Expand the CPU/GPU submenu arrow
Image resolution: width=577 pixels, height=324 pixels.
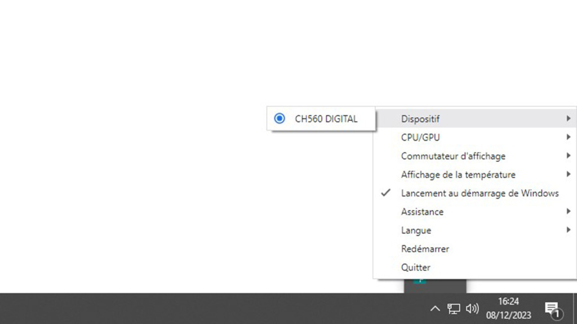click(x=569, y=137)
